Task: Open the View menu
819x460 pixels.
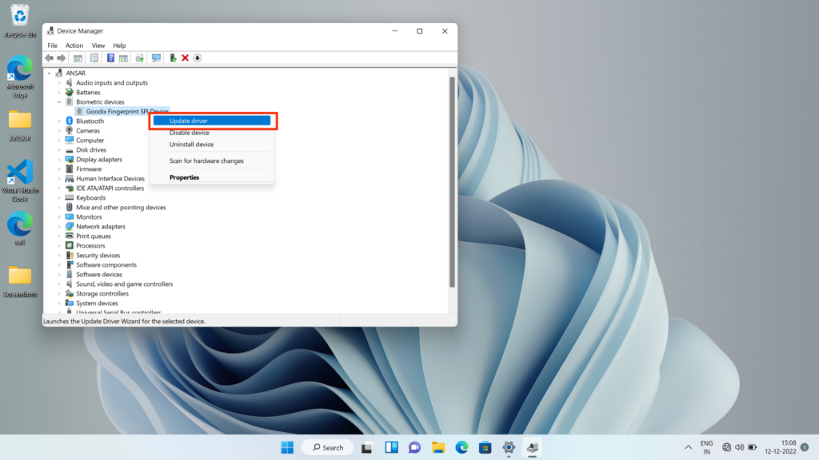Action: pos(98,46)
